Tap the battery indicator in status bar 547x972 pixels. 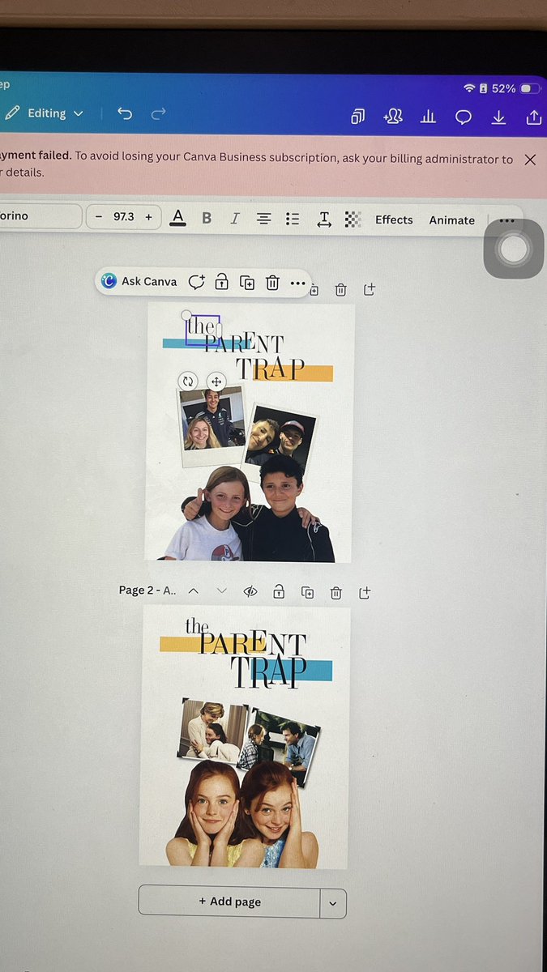[529, 87]
